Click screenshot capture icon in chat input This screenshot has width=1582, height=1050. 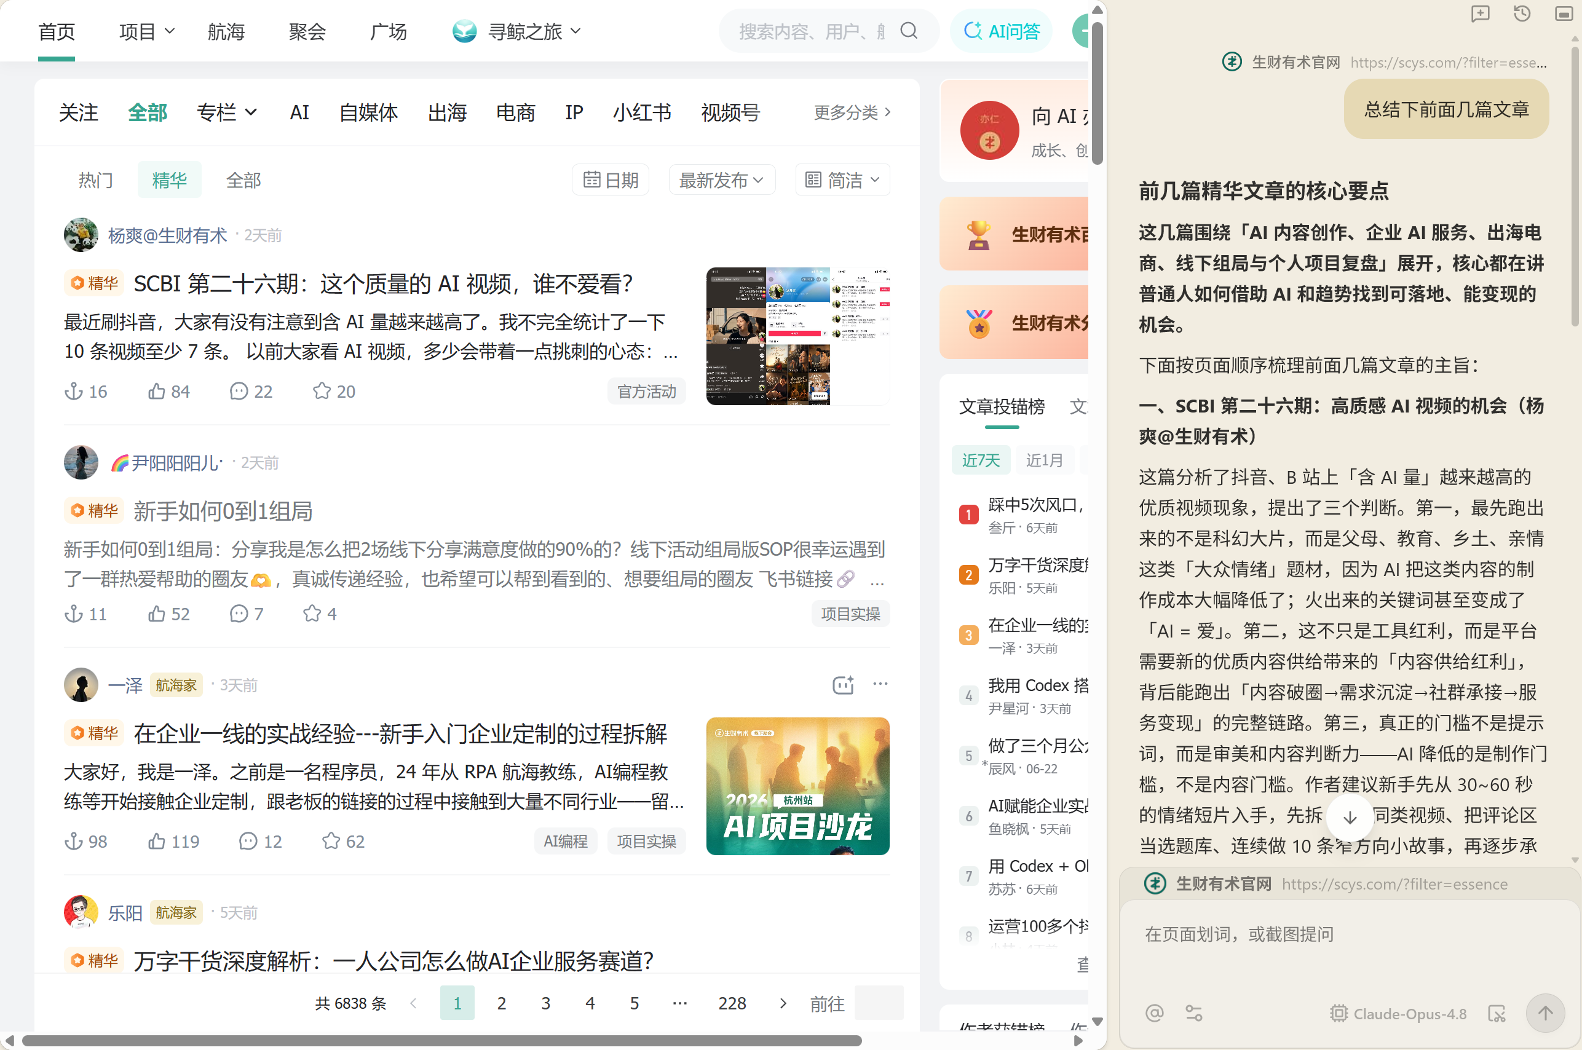point(1497,1014)
